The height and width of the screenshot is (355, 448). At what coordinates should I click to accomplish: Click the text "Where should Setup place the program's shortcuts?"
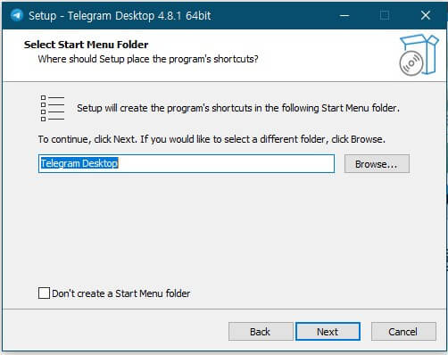(x=148, y=59)
